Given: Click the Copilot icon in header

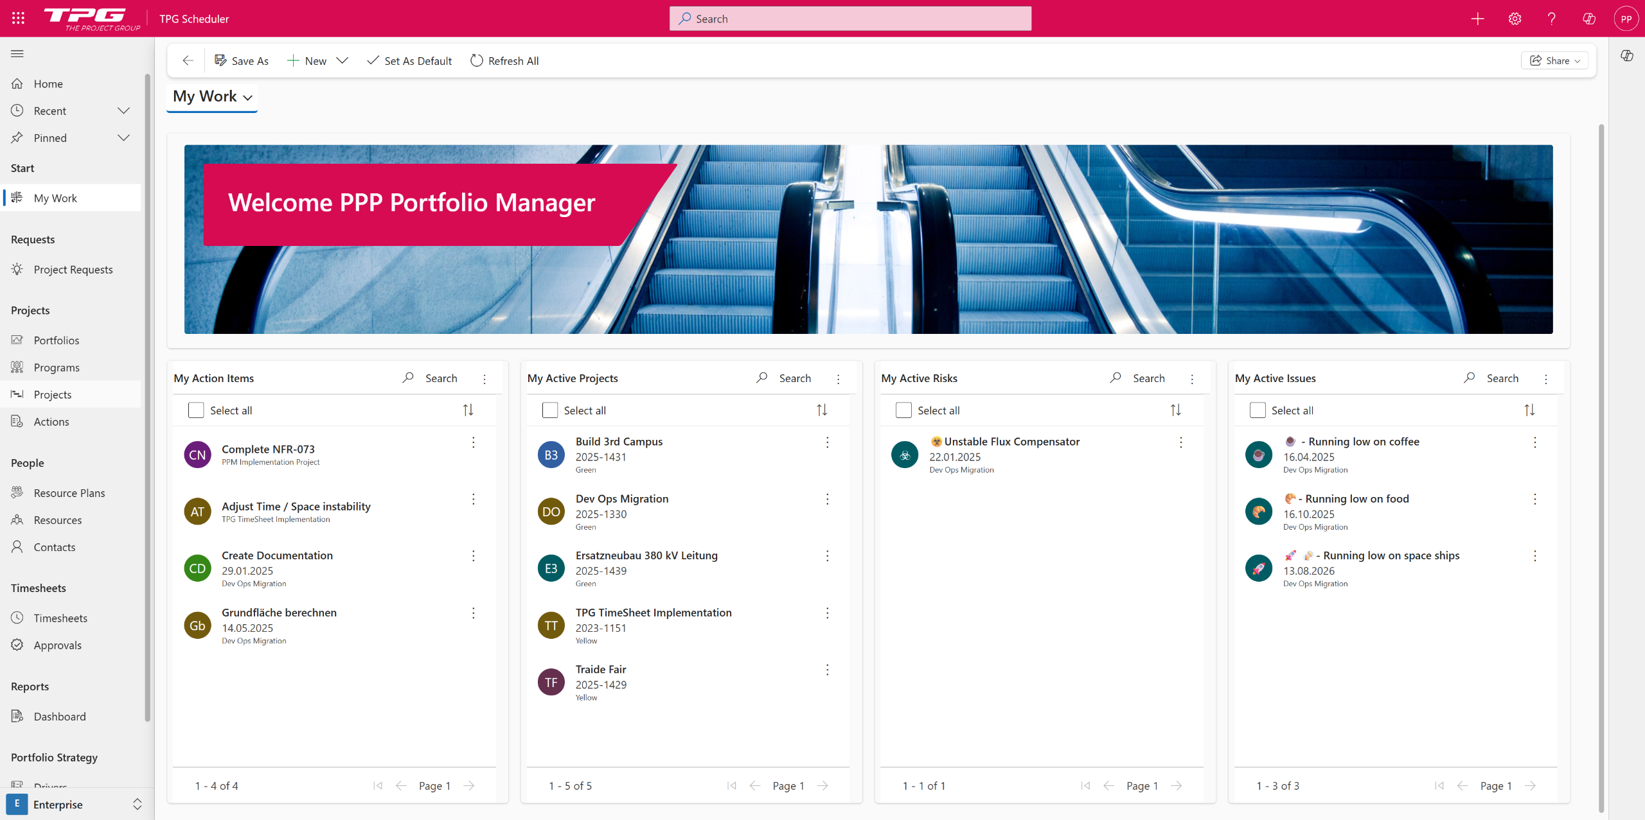Looking at the screenshot, I should coord(1589,19).
